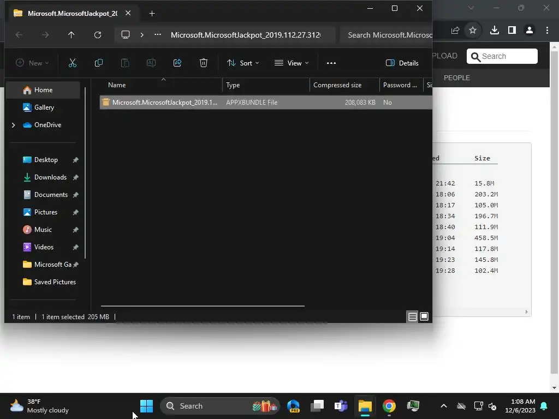
Task: Open the address bar path ellipsis
Action: [x=158, y=34]
